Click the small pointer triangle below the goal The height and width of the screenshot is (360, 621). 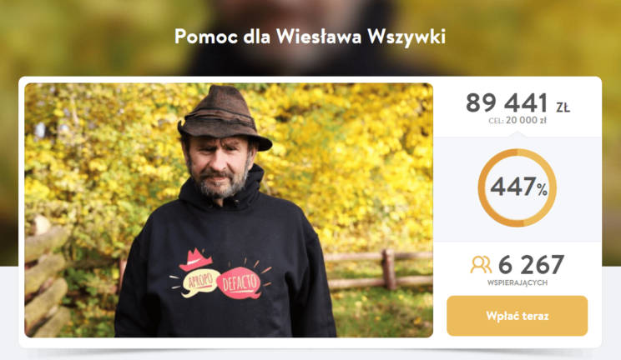pos(517,134)
